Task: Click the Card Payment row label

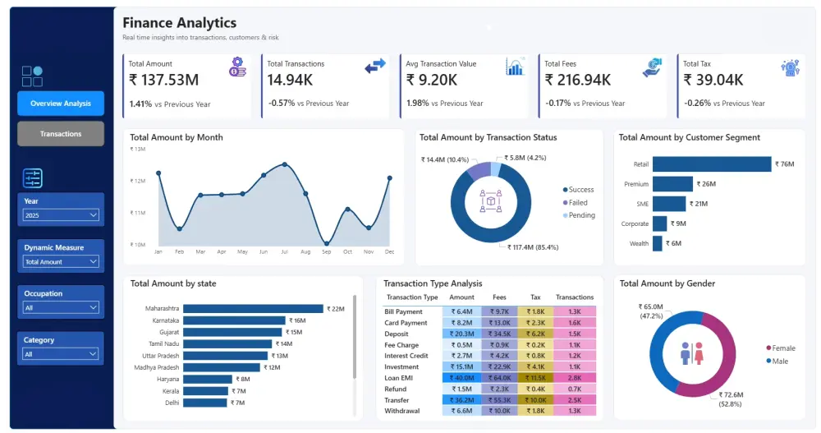Action: click(406, 323)
